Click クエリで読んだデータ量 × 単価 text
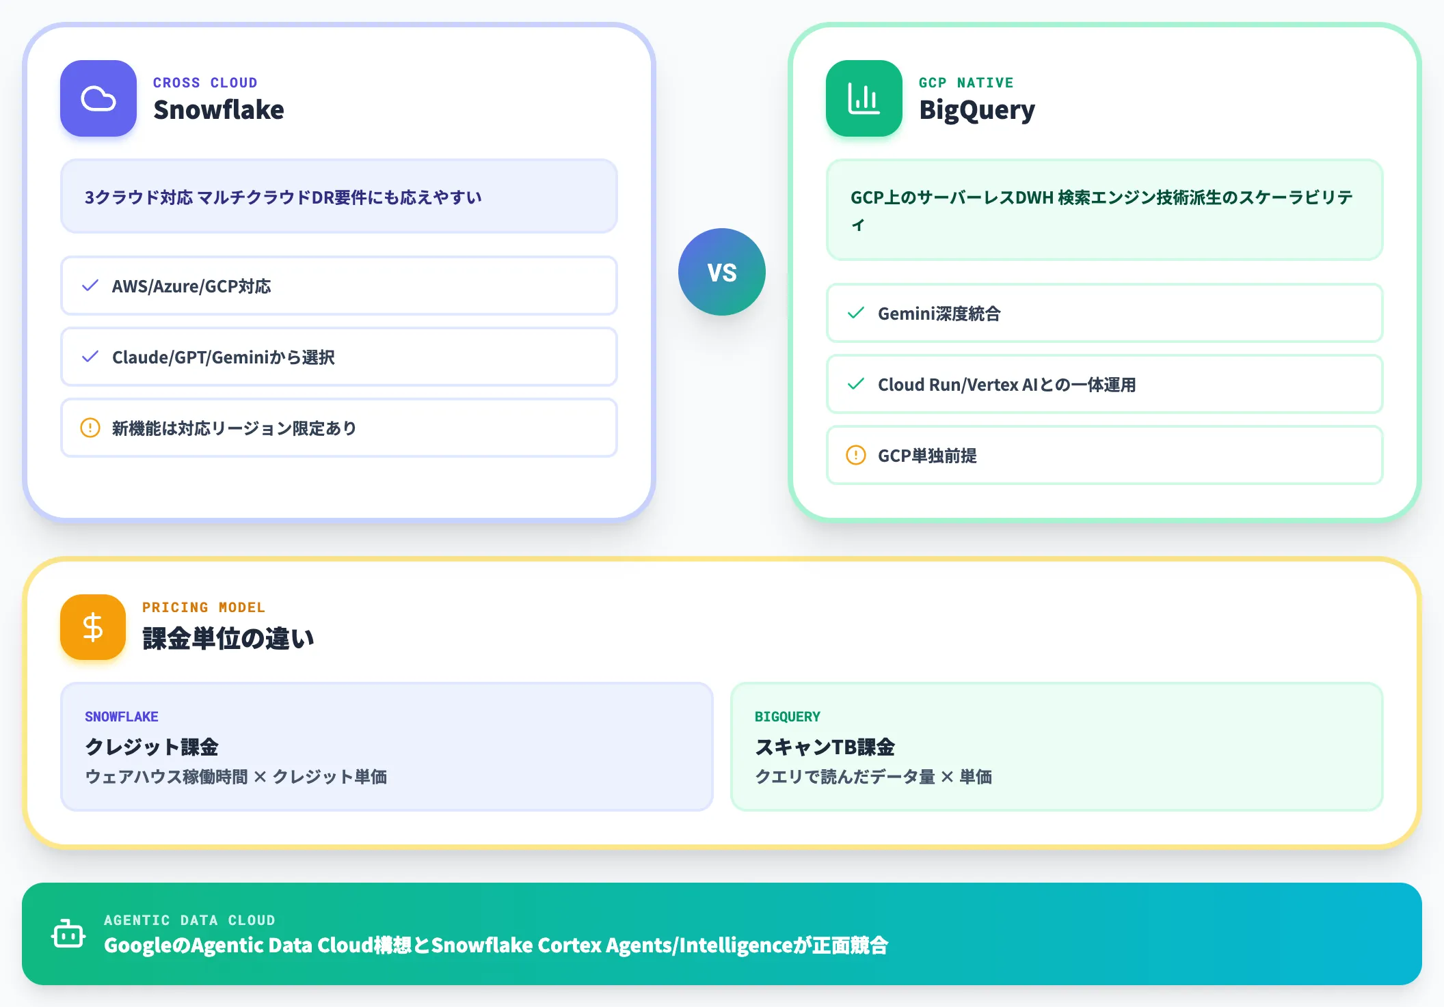 874,777
